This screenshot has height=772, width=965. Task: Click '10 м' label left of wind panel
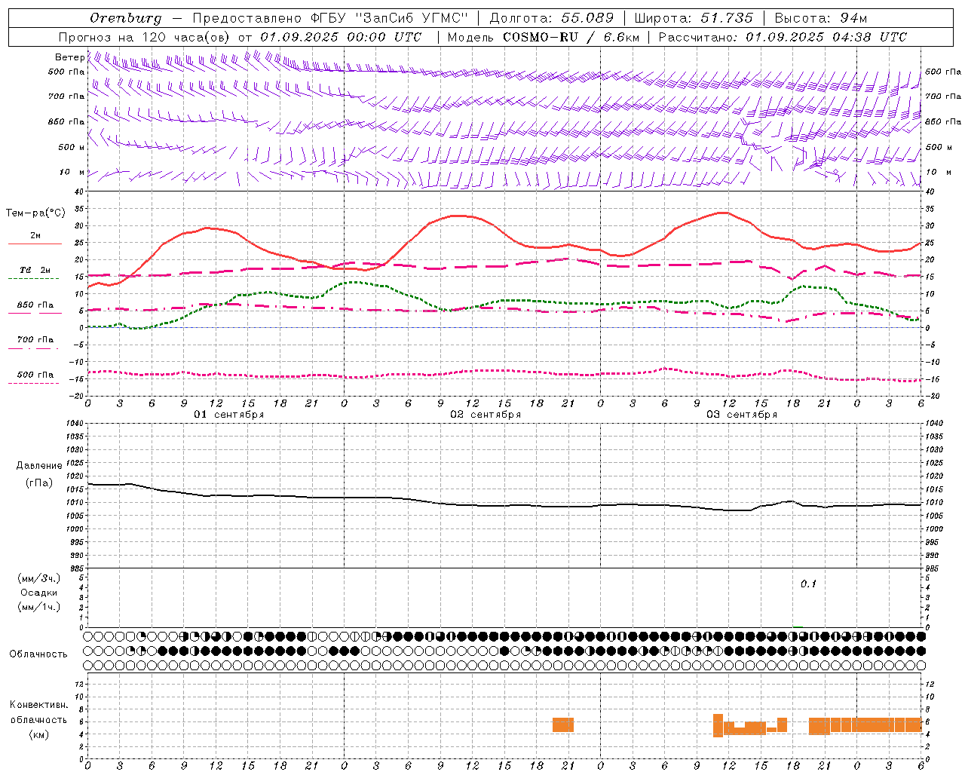click(x=72, y=172)
